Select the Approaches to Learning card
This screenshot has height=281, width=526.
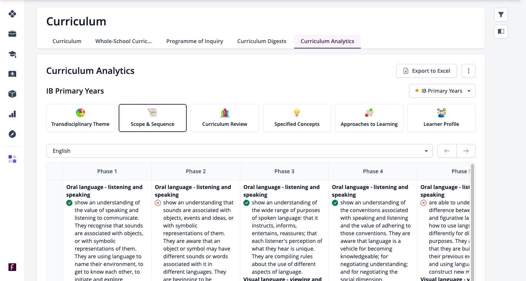[369, 118]
